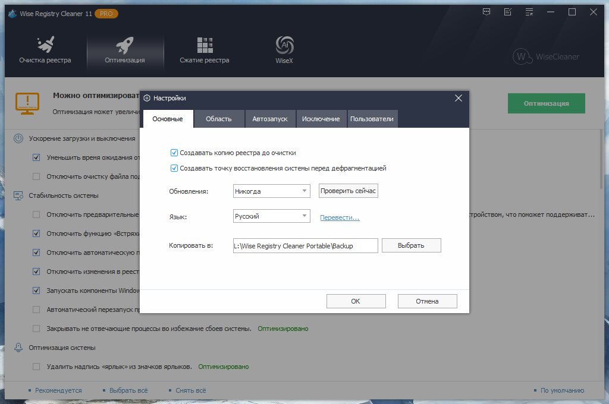Switch to the Исключение tab
This screenshot has height=404, width=609.
click(321, 119)
